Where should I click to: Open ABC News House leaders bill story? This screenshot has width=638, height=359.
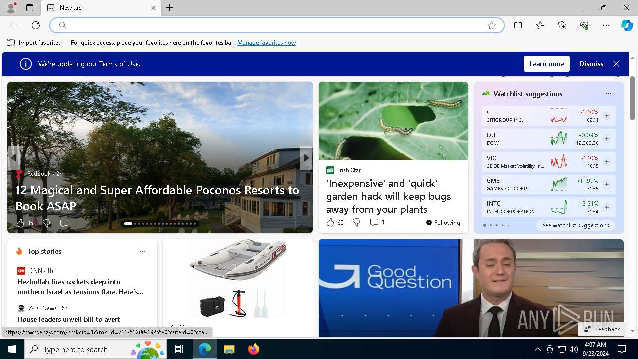69,319
